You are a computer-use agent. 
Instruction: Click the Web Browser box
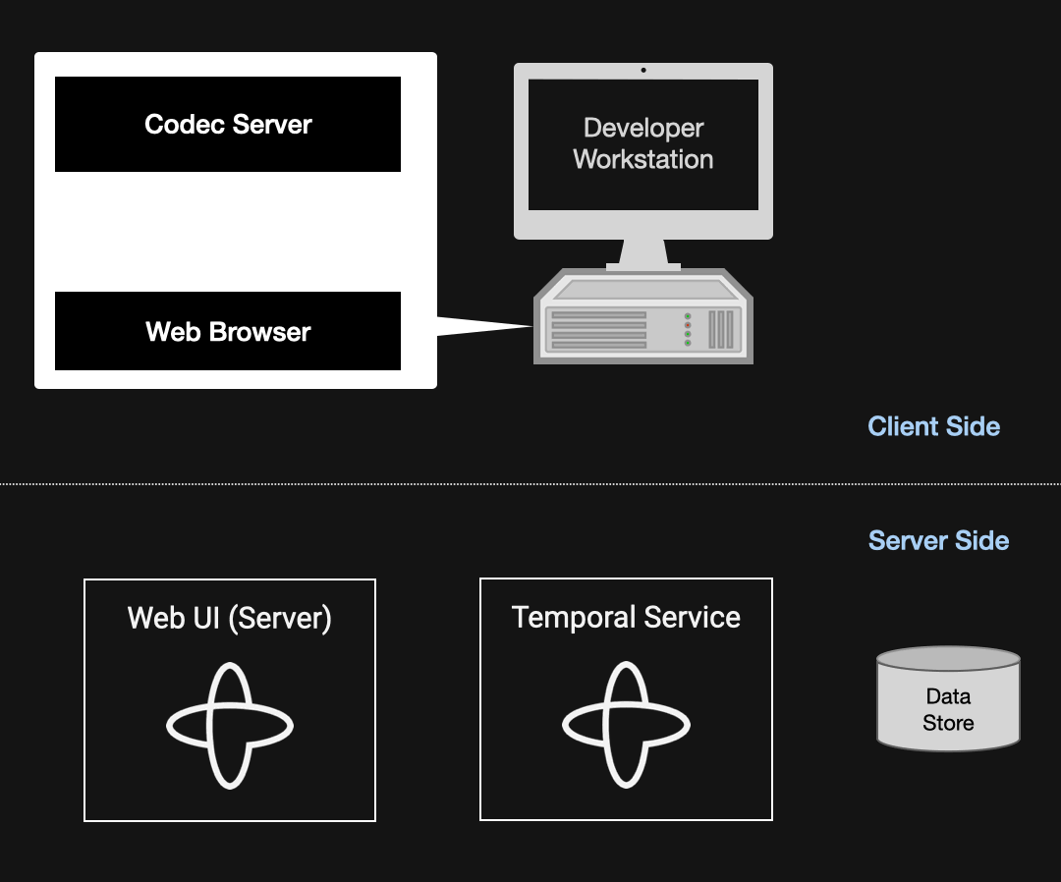[x=227, y=331]
